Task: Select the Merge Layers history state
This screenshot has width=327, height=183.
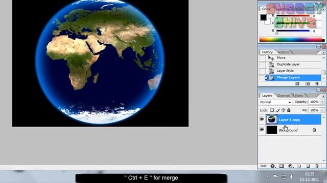Action: click(293, 78)
